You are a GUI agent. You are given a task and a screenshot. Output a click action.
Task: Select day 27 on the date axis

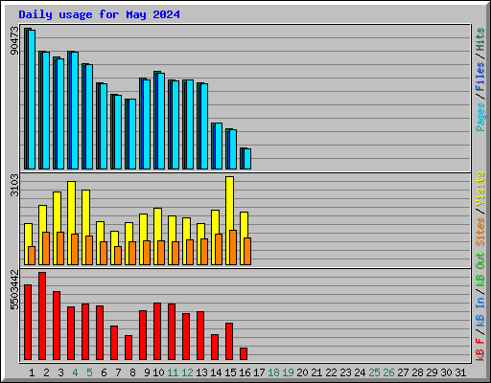[x=403, y=372]
